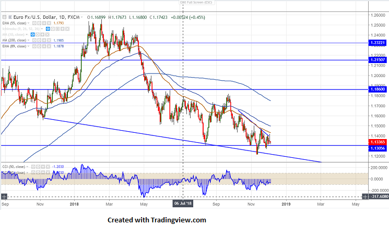Remove the EMA (55, close) indicator
389x226 pixels.
click(x=49, y=23)
